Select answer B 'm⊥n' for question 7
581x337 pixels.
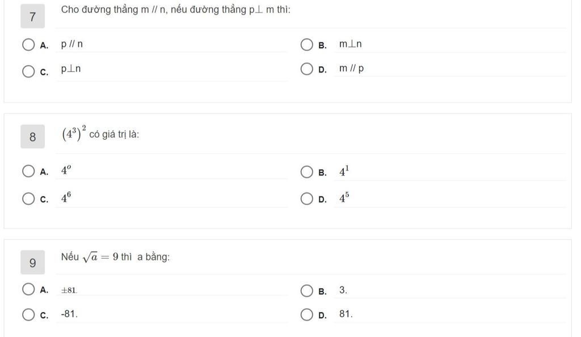[x=306, y=45]
